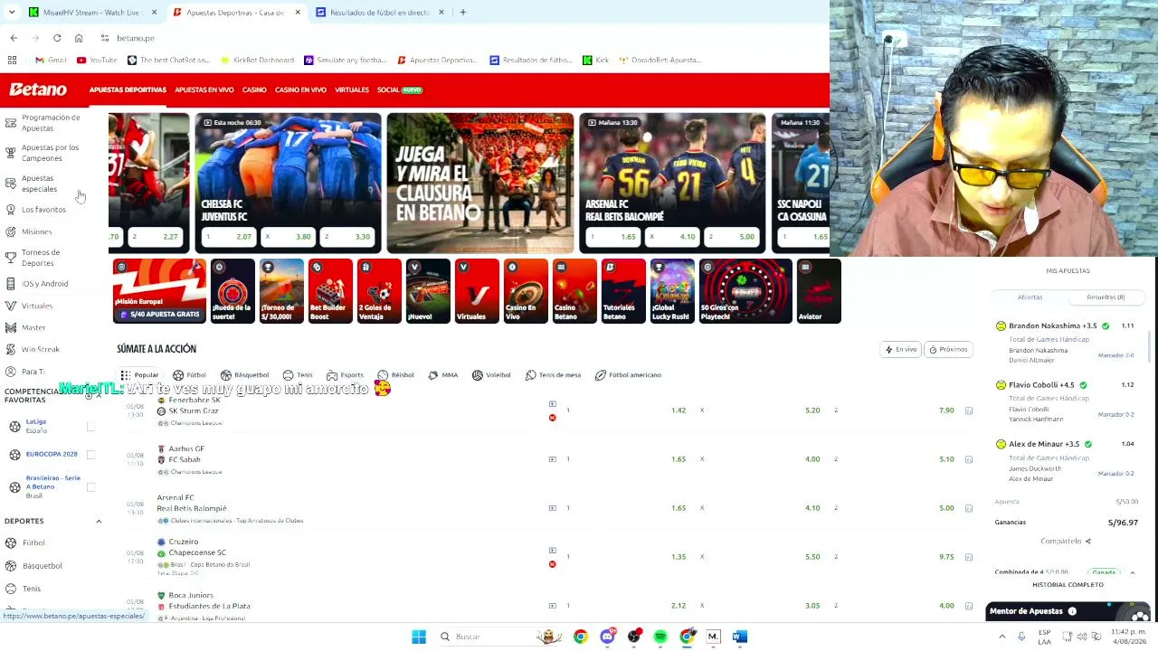Click draw odds 3.05 for Boca Juniors
This screenshot has height=651, width=1158.
[812, 606]
